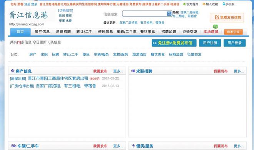The height and width of the screenshot is (150, 254).
Task: Open the 车辆/二手车 navigation tab
Action: tap(127, 32)
